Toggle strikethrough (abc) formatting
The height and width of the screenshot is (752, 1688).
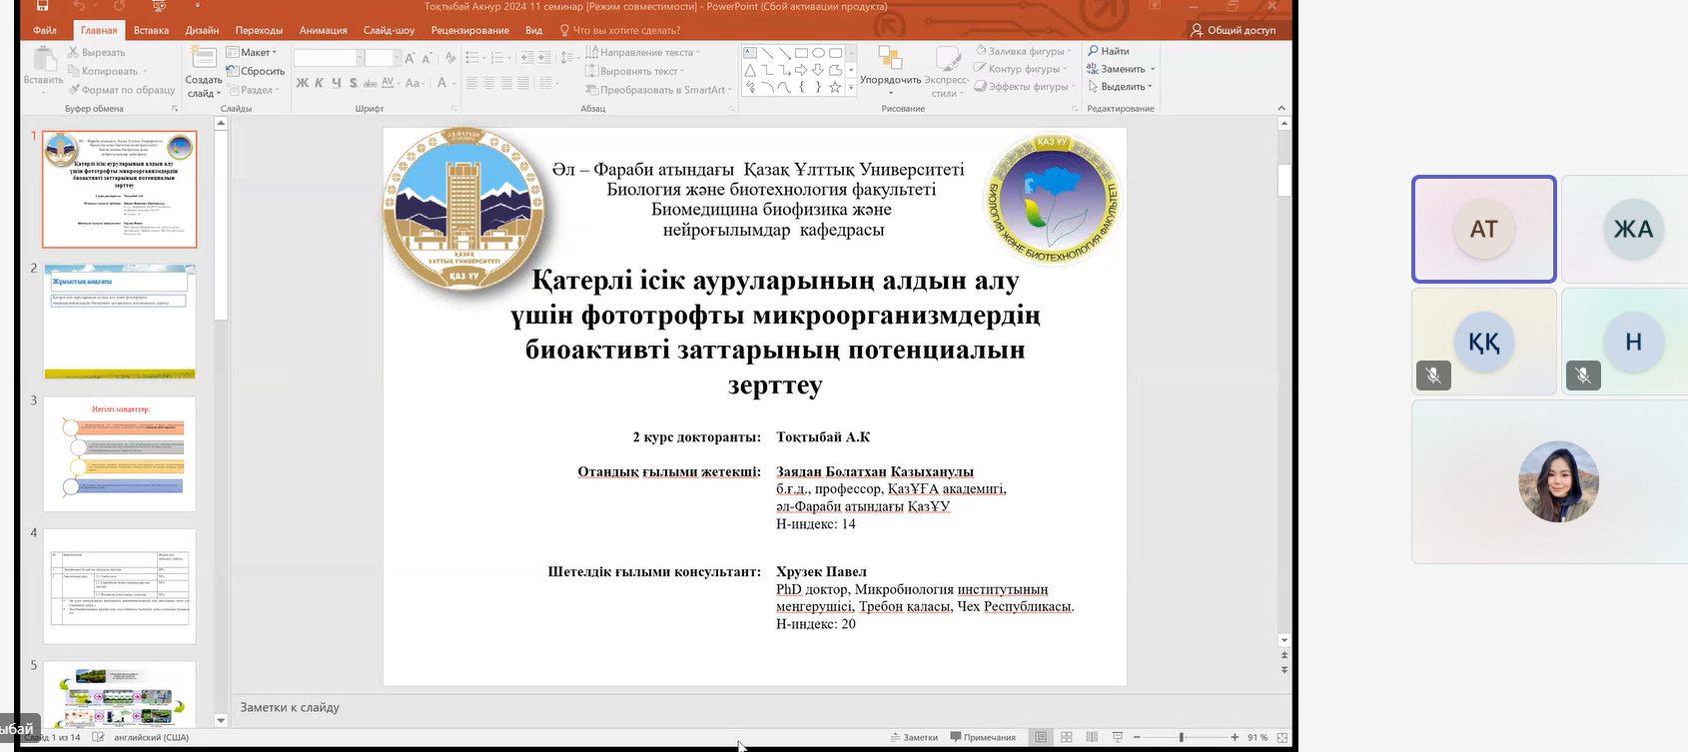[x=371, y=83]
